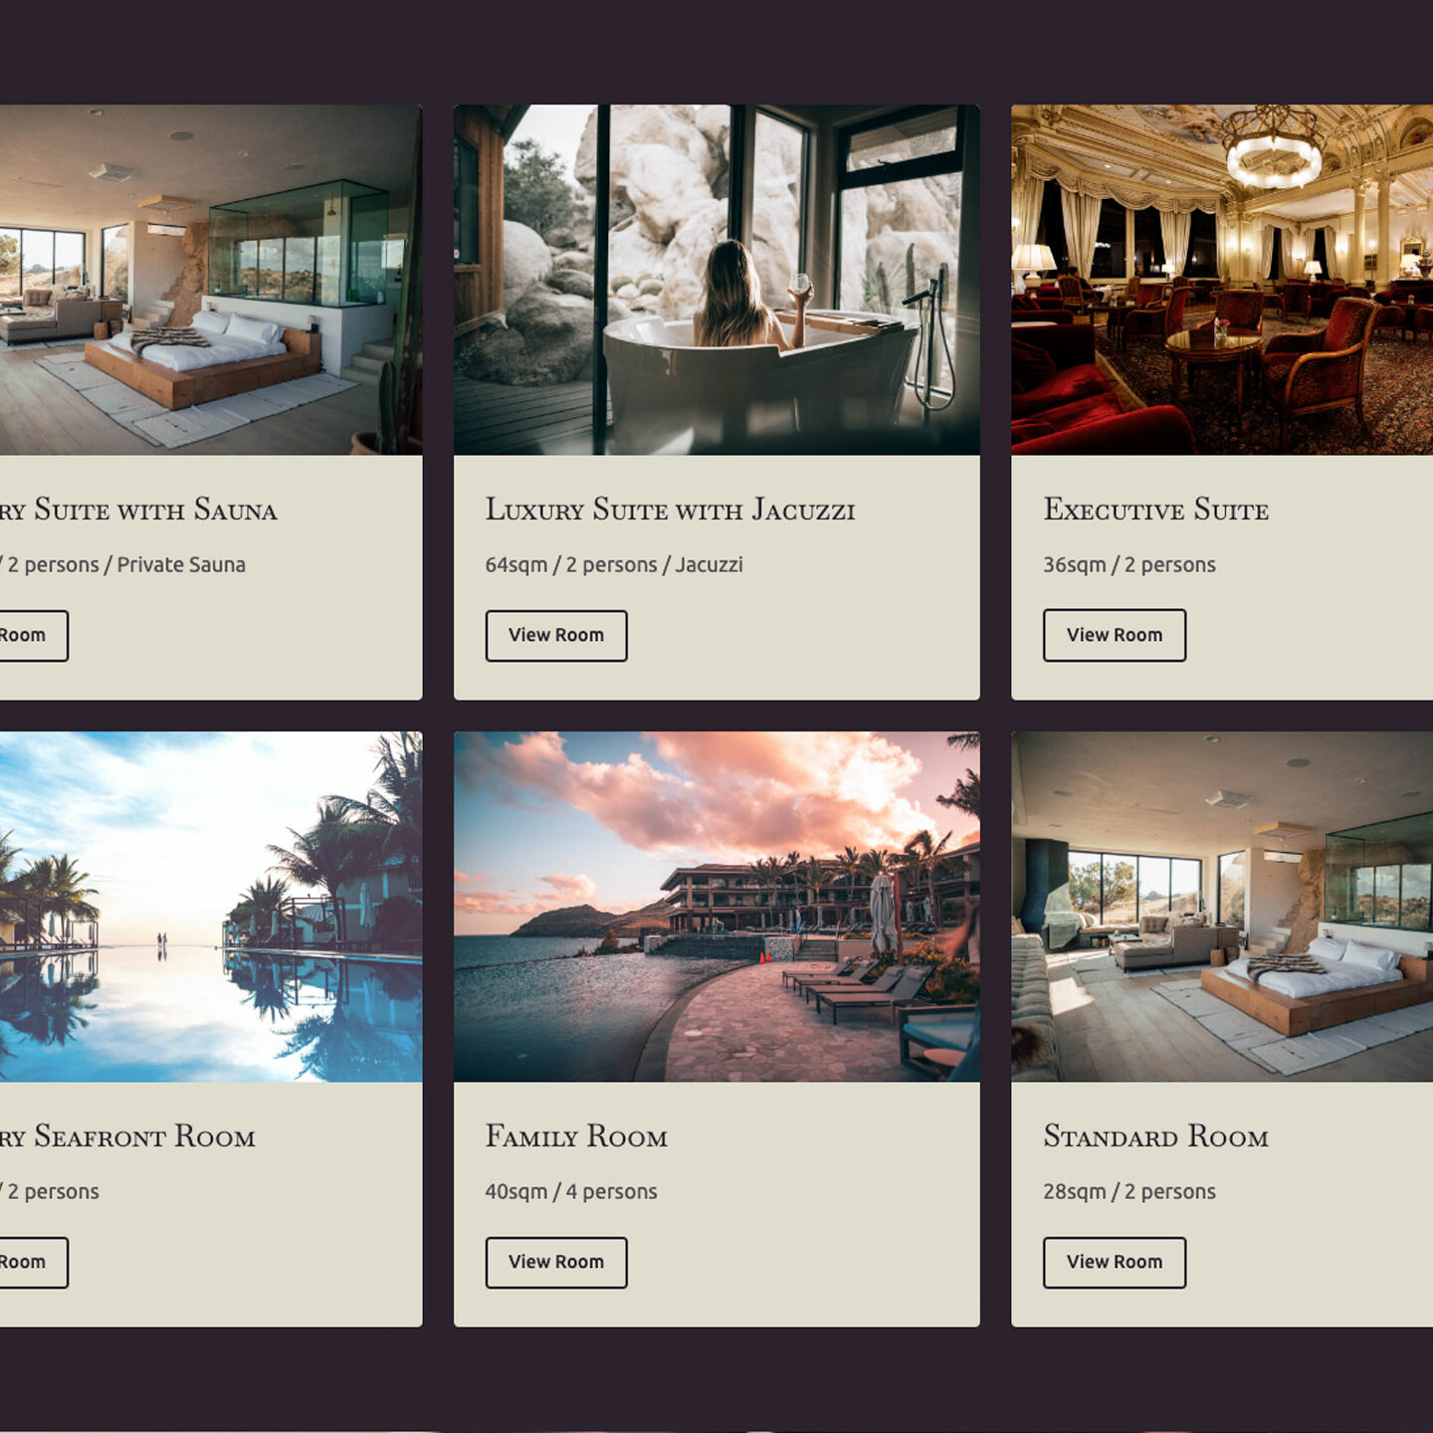The width and height of the screenshot is (1433, 1433).
Task: Click View Room under Luxury Suite with Jacuzzi
Action: pyautogui.click(x=556, y=635)
